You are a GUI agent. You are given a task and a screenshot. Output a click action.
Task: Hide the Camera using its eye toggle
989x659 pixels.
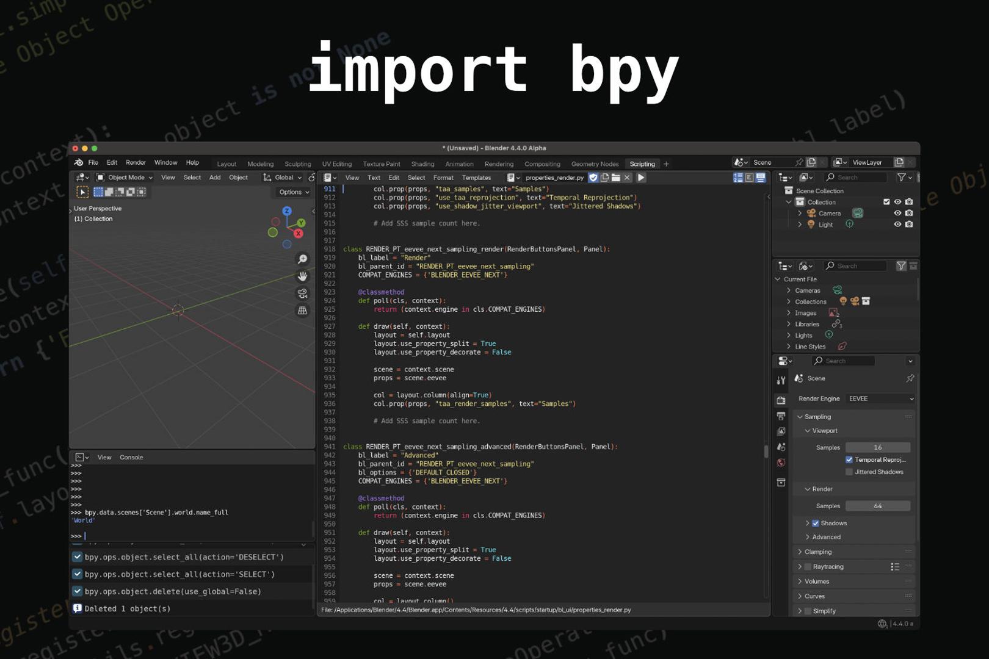pyautogui.click(x=897, y=213)
